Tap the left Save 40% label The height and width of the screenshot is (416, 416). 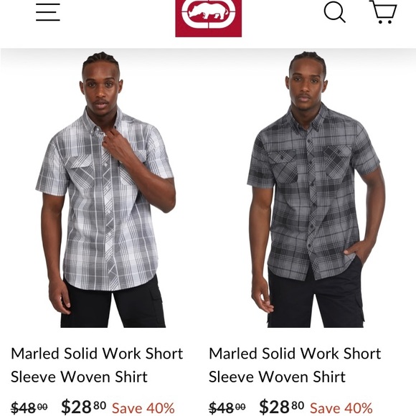143,408
